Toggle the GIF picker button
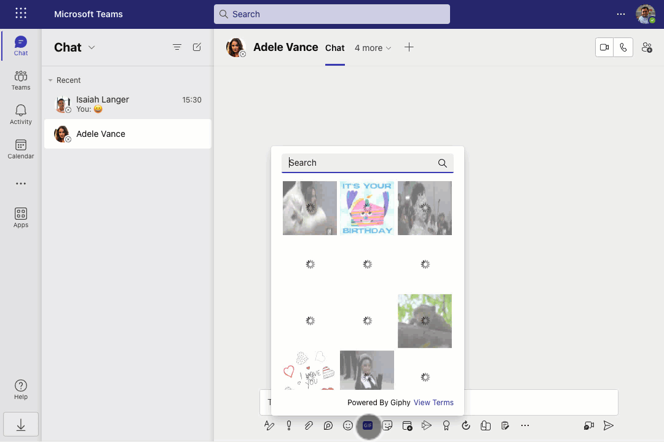Viewport: 664px width, 442px height. (368, 425)
